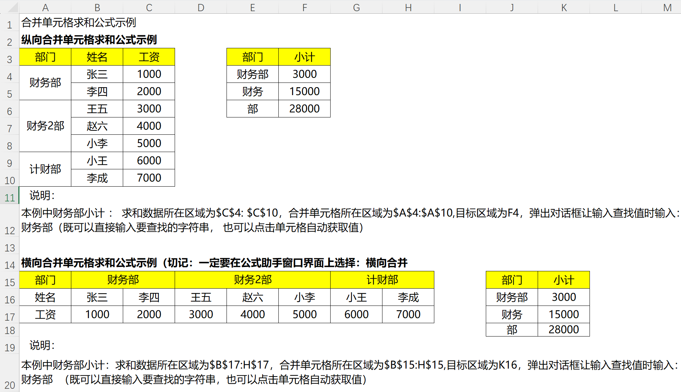Select the 7000 salary cell in column C
The image size is (681, 392).
[x=149, y=178]
